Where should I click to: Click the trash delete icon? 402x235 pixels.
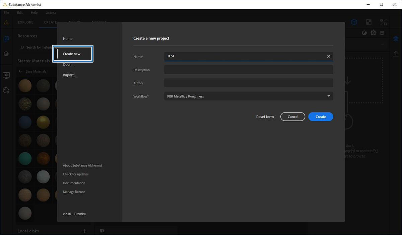coord(382,33)
